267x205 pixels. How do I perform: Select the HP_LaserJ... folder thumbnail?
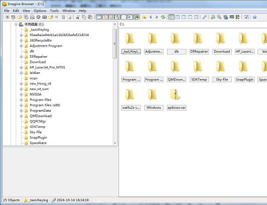[x=245, y=43]
